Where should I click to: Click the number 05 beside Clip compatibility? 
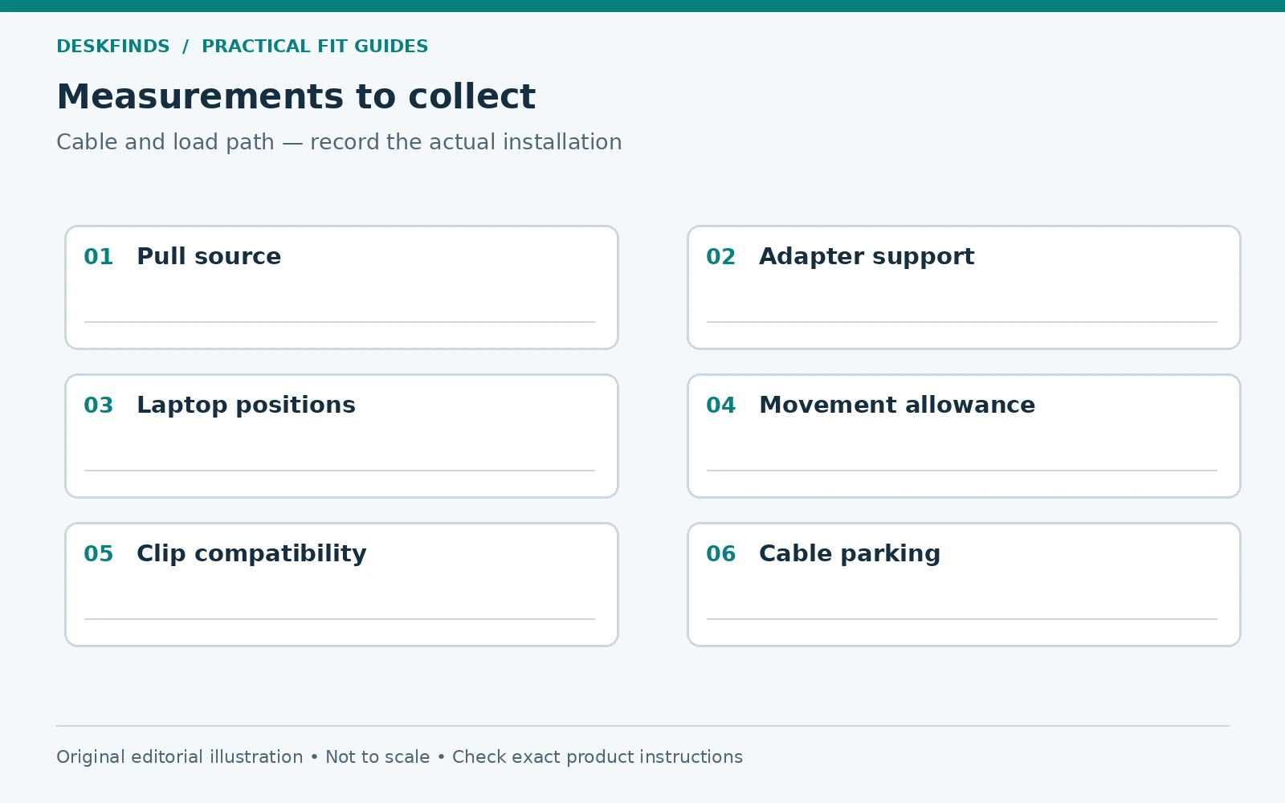pos(99,554)
